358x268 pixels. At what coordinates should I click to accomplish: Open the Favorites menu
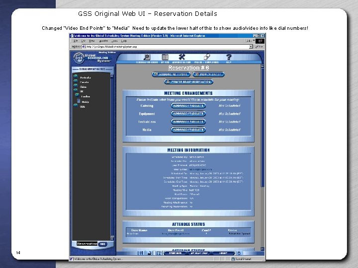pos(103,41)
